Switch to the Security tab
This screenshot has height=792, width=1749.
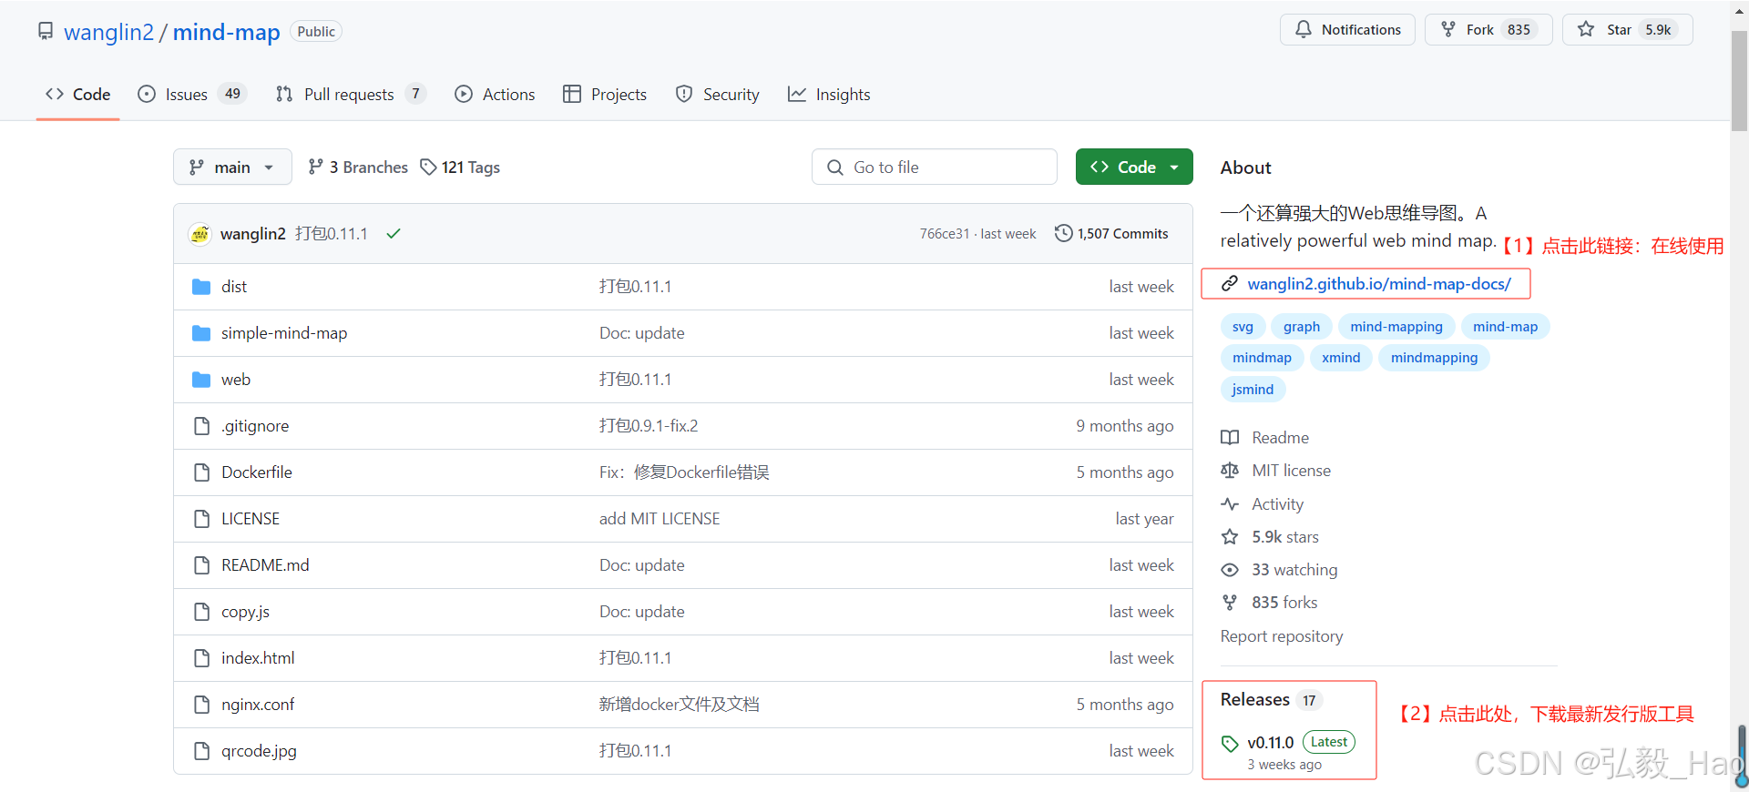[718, 95]
